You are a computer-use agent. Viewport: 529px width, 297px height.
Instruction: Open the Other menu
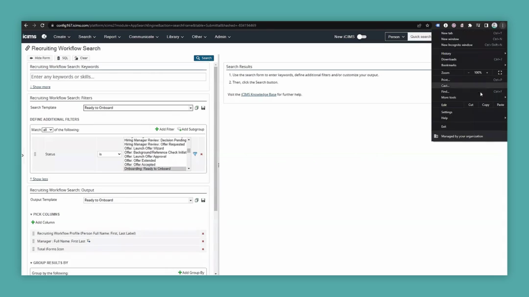pyautogui.click(x=199, y=36)
